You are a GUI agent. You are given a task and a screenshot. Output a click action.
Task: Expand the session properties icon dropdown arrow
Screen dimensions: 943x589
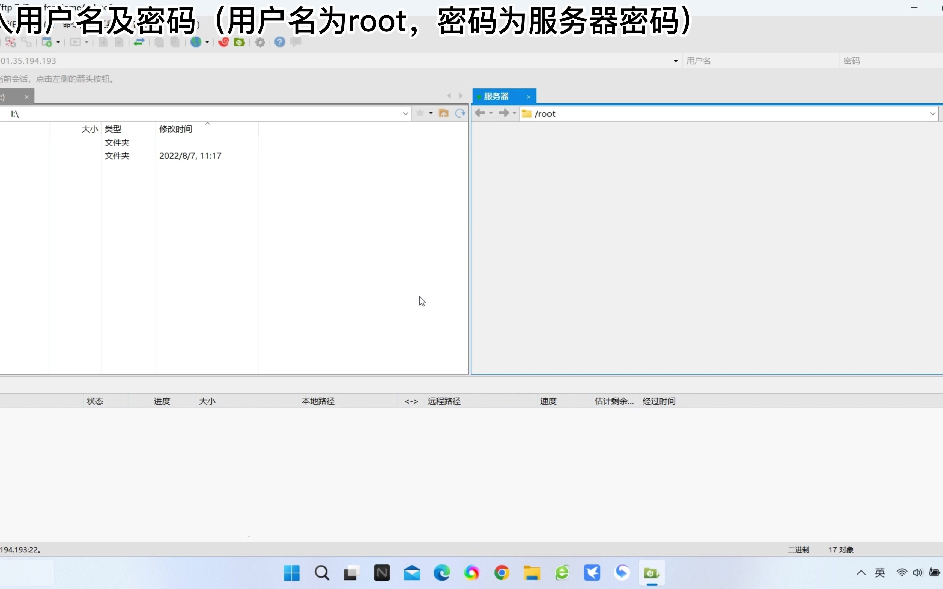[58, 42]
